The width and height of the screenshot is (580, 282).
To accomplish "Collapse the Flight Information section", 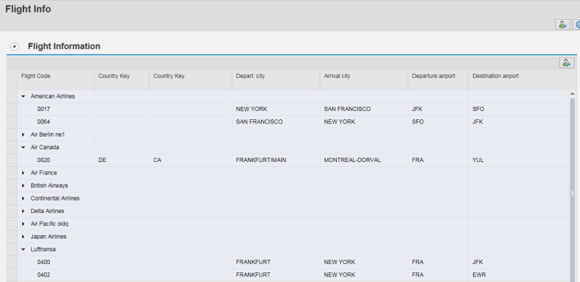I will click(14, 47).
